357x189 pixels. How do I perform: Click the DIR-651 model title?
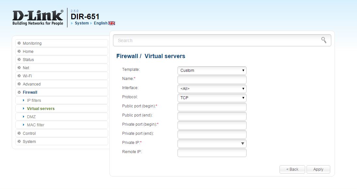pyautogui.click(x=85, y=16)
